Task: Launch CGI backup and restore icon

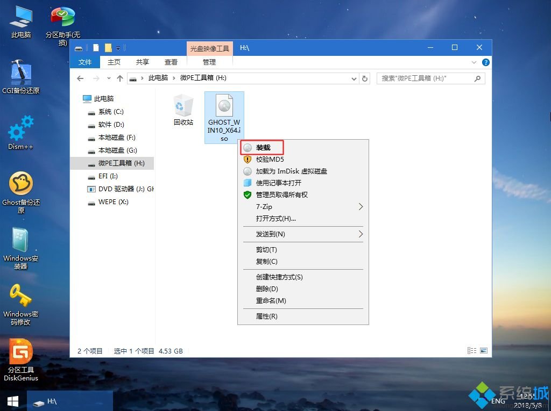Action: click(x=21, y=74)
